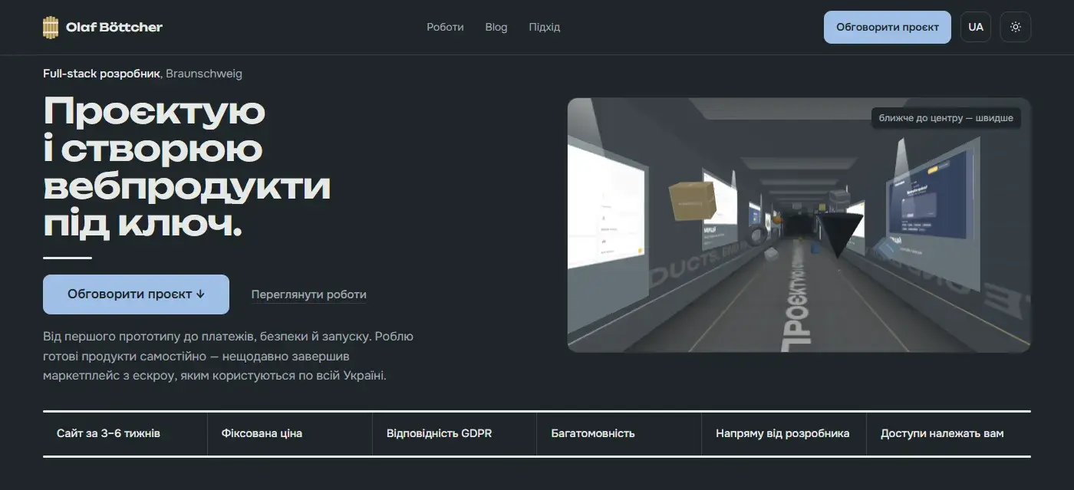Open the Підхід navigation item
Screen dimensions: 1074x490
pyautogui.click(x=545, y=27)
